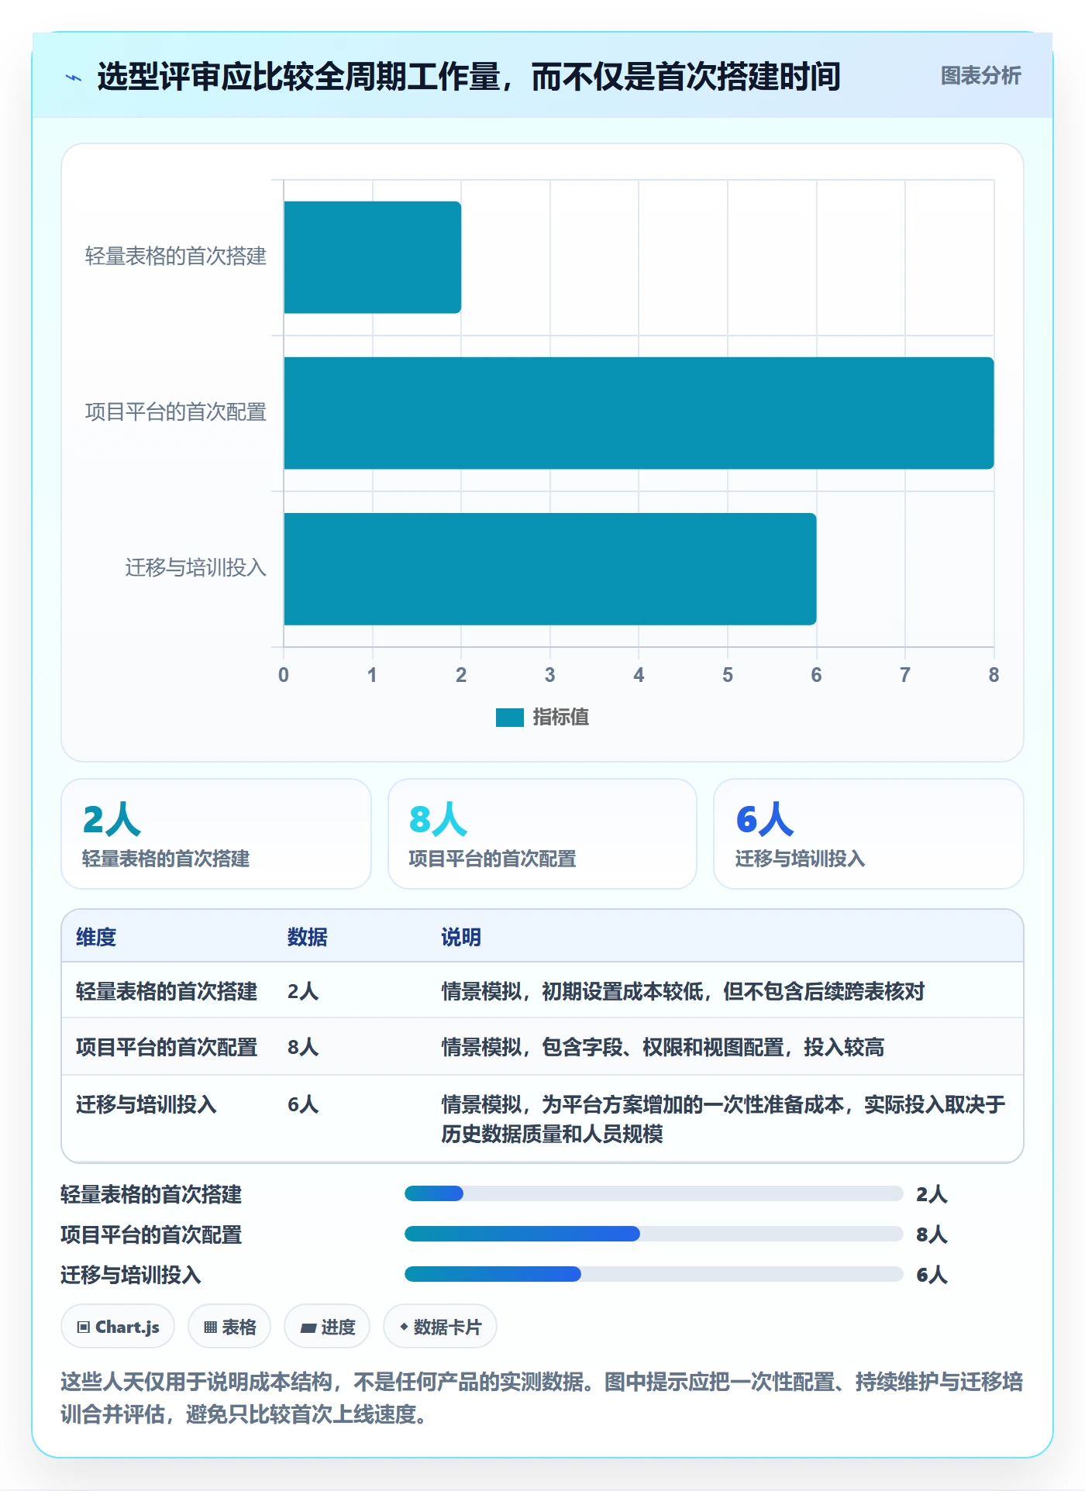1085x1491 pixels.
Task: Click the chart bar for 轻量表格的首次搭建
Action: tap(373, 257)
